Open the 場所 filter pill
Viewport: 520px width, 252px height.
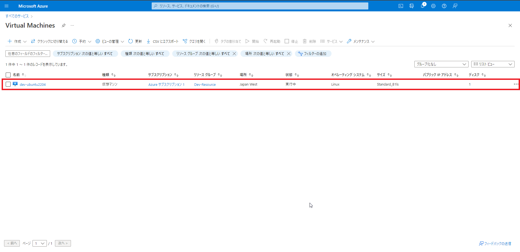(265, 54)
